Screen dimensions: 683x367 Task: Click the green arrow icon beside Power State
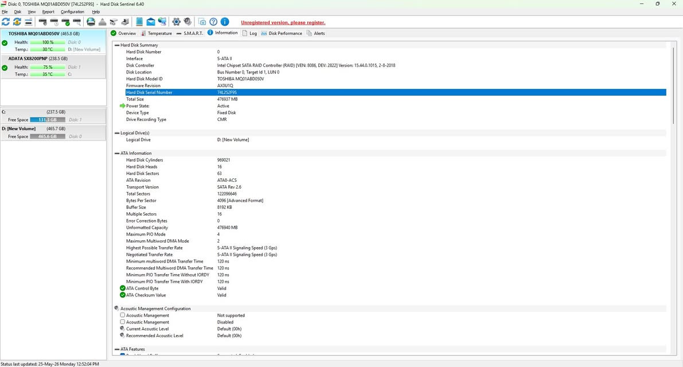tap(122, 106)
